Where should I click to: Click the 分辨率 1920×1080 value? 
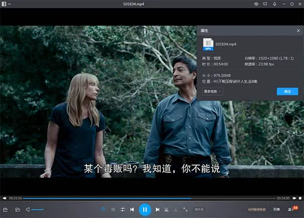(269, 58)
